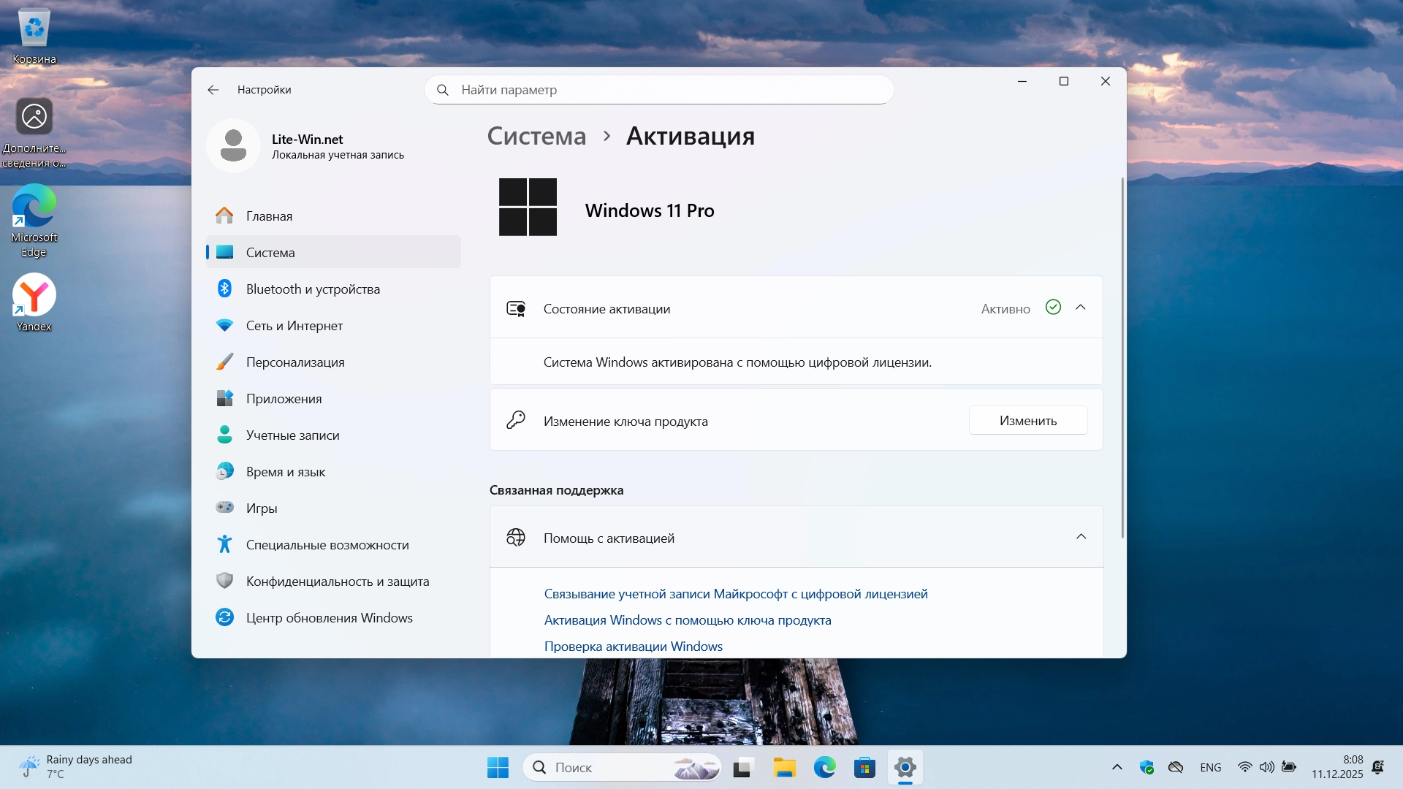Open Связывание учетной записи Майкрософт link
1403x789 pixels.
pyautogui.click(x=735, y=594)
